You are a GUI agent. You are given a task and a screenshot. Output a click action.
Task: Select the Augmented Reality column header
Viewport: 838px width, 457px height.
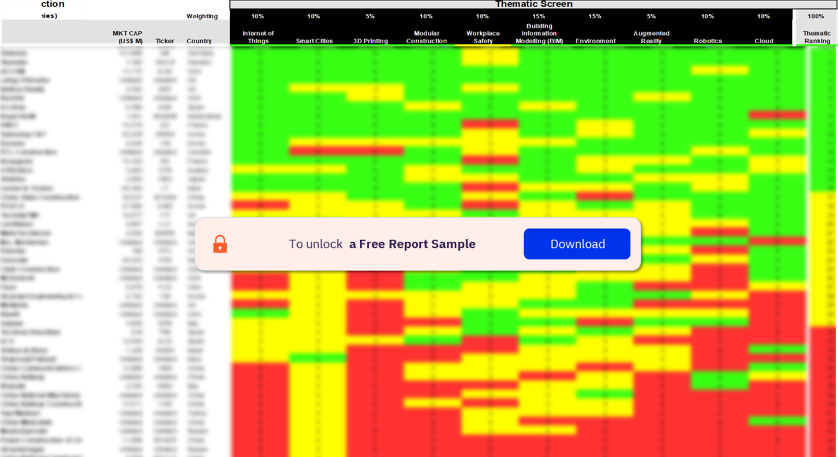pos(651,37)
